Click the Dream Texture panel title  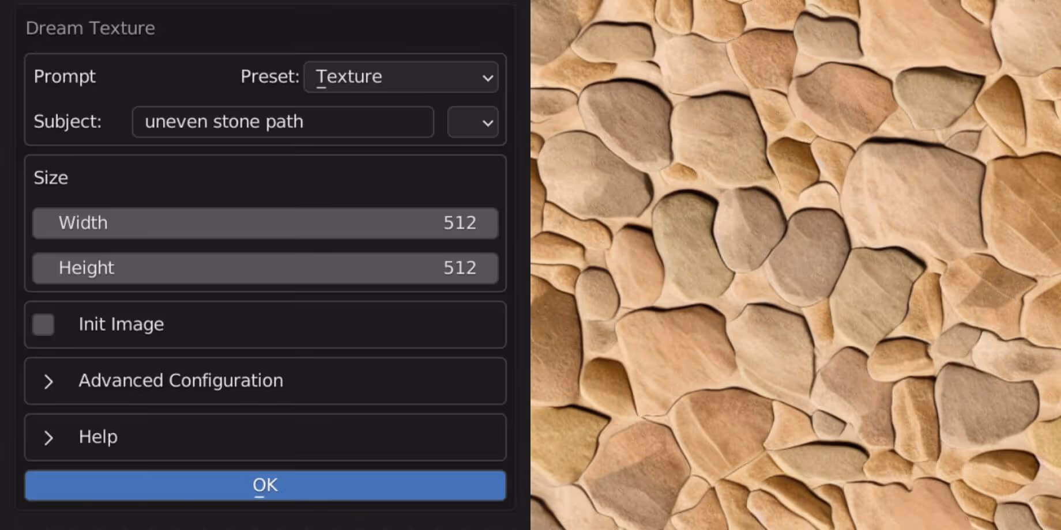point(90,28)
